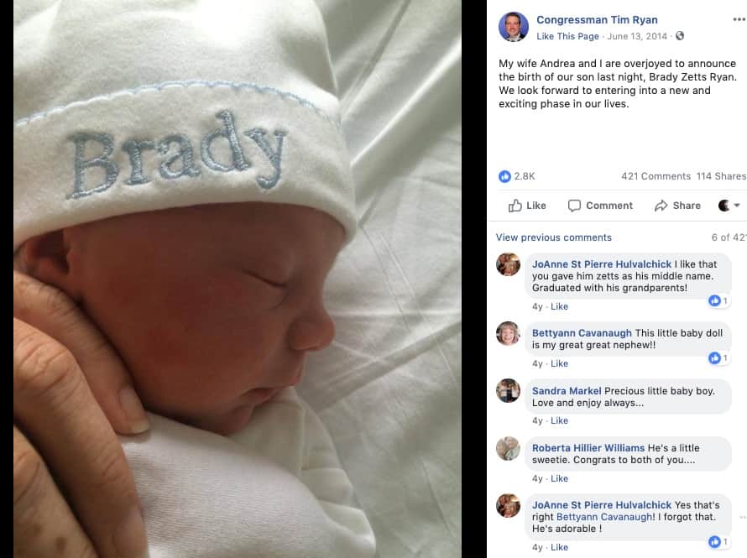Expand View previous comments
Viewport: 747px width, 558px height.
[x=554, y=237]
